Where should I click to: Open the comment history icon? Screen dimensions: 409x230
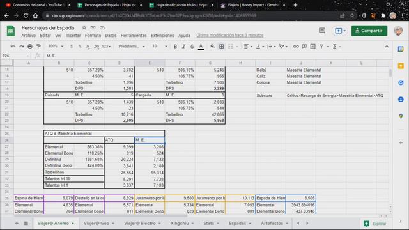322,31
